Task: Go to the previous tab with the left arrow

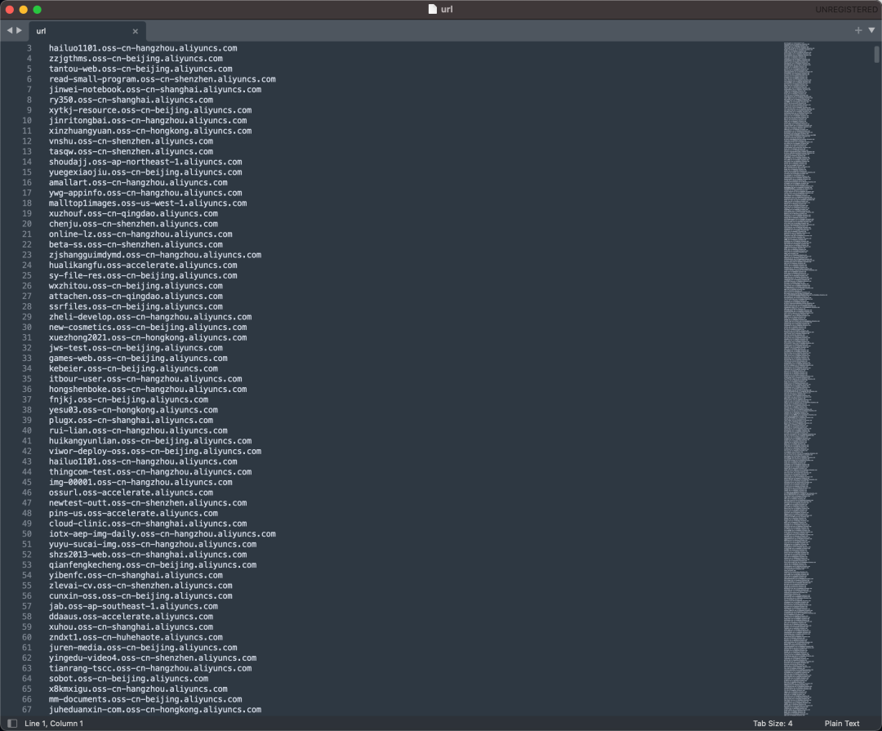Action: tap(10, 30)
